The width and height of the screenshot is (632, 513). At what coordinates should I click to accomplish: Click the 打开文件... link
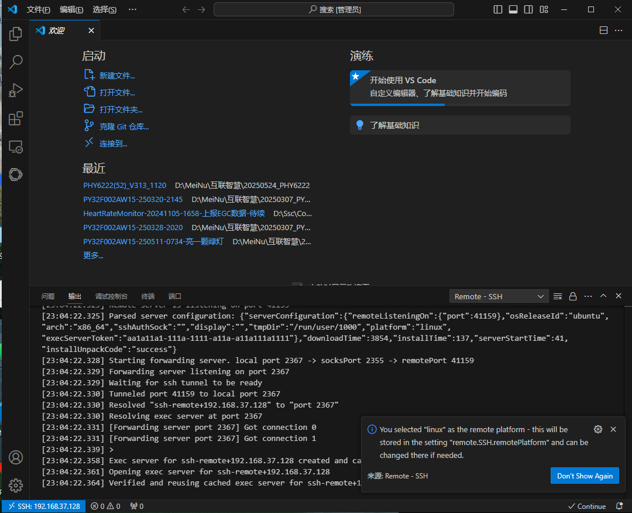[x=117, y=93]
